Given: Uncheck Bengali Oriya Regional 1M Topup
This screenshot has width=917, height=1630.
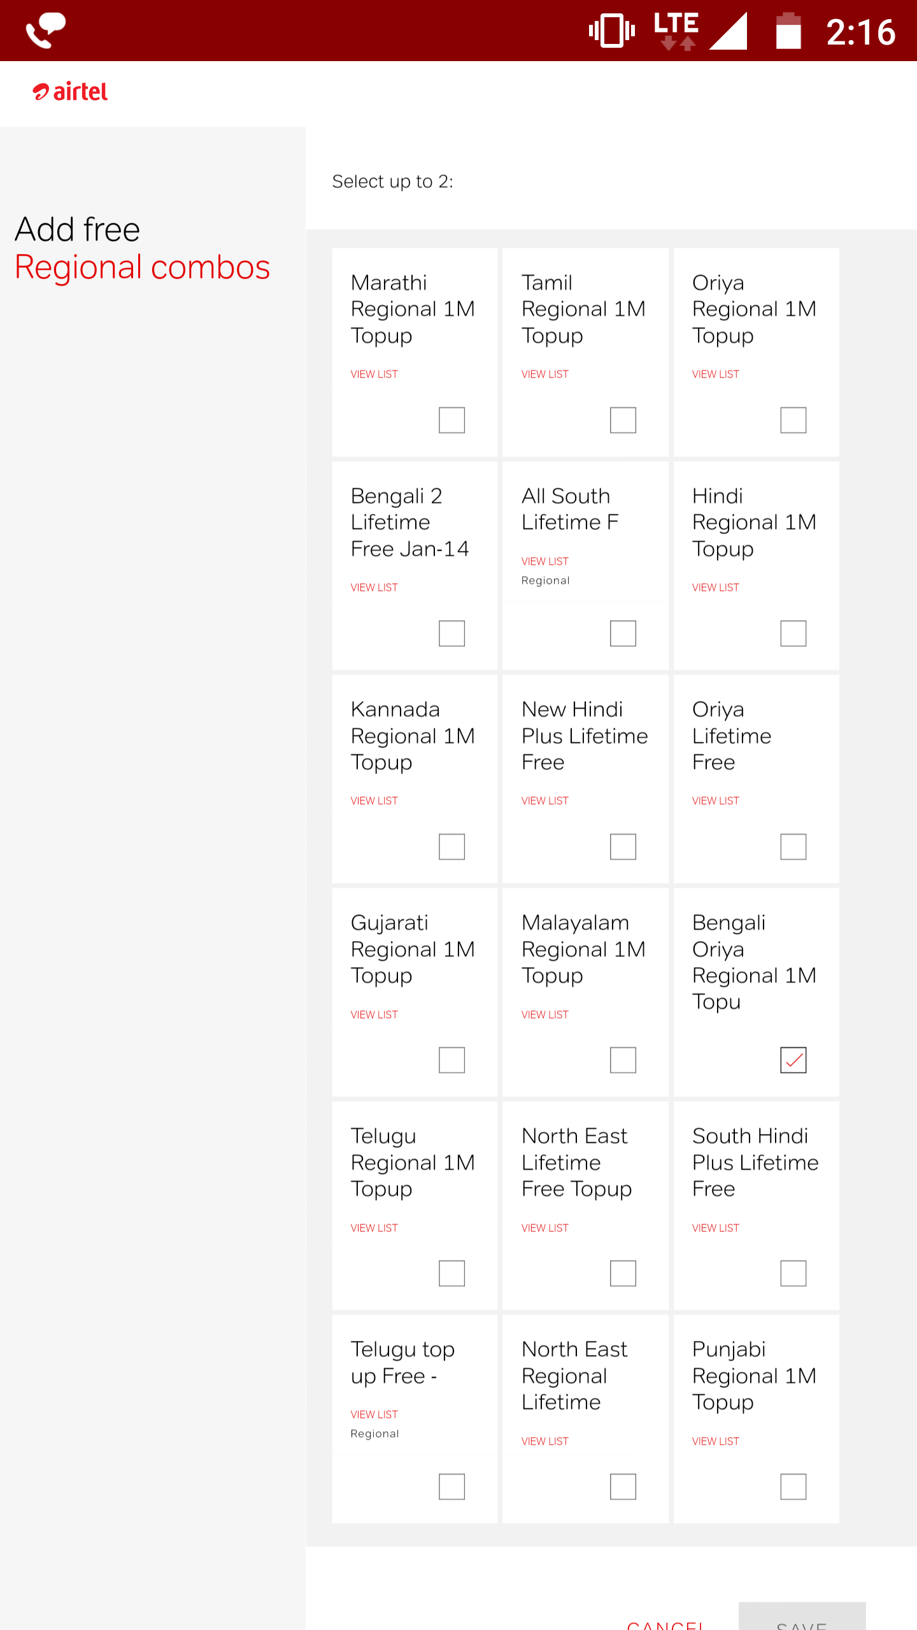Looking at the screenshot, I should coord(793,1060).
